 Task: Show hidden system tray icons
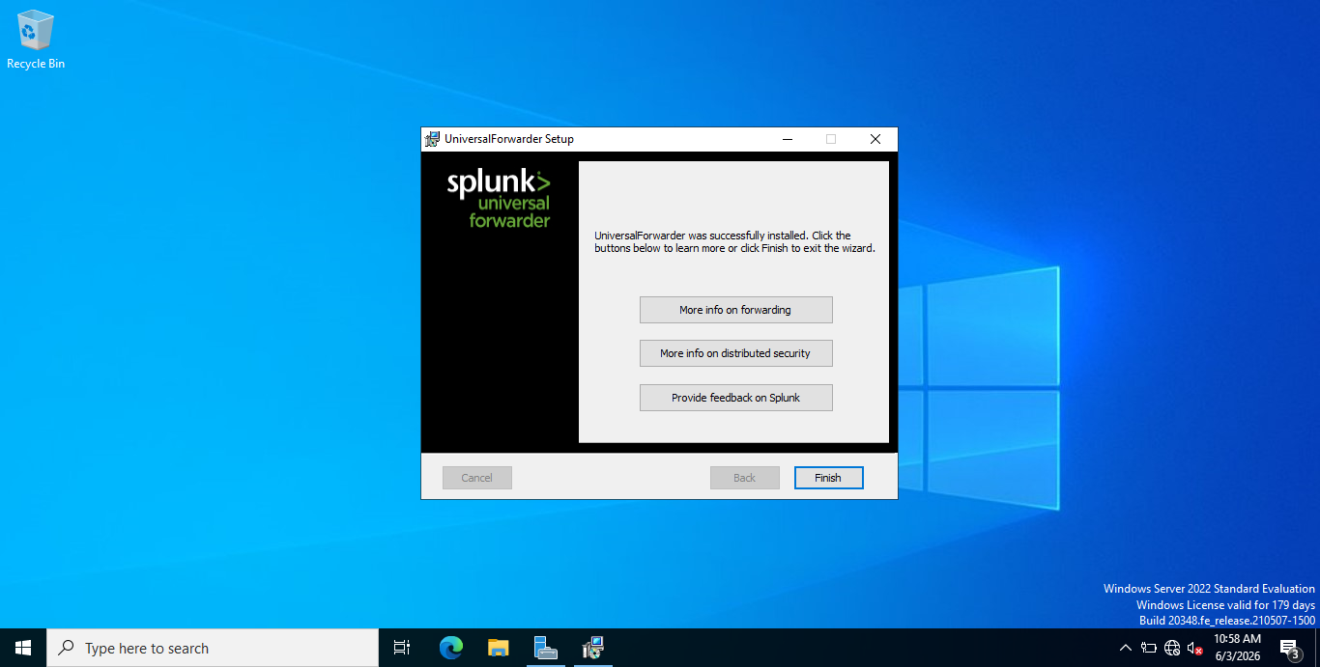click(1125, 648)
